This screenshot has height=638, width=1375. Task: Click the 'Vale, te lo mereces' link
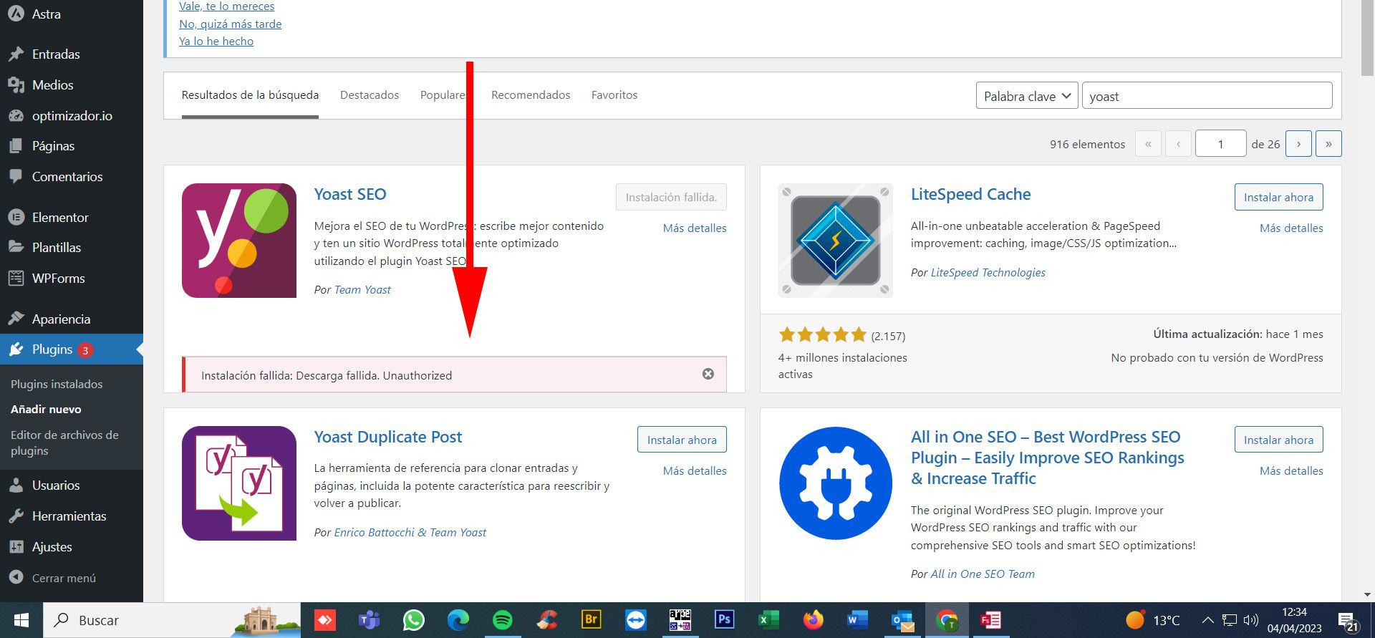226,6
